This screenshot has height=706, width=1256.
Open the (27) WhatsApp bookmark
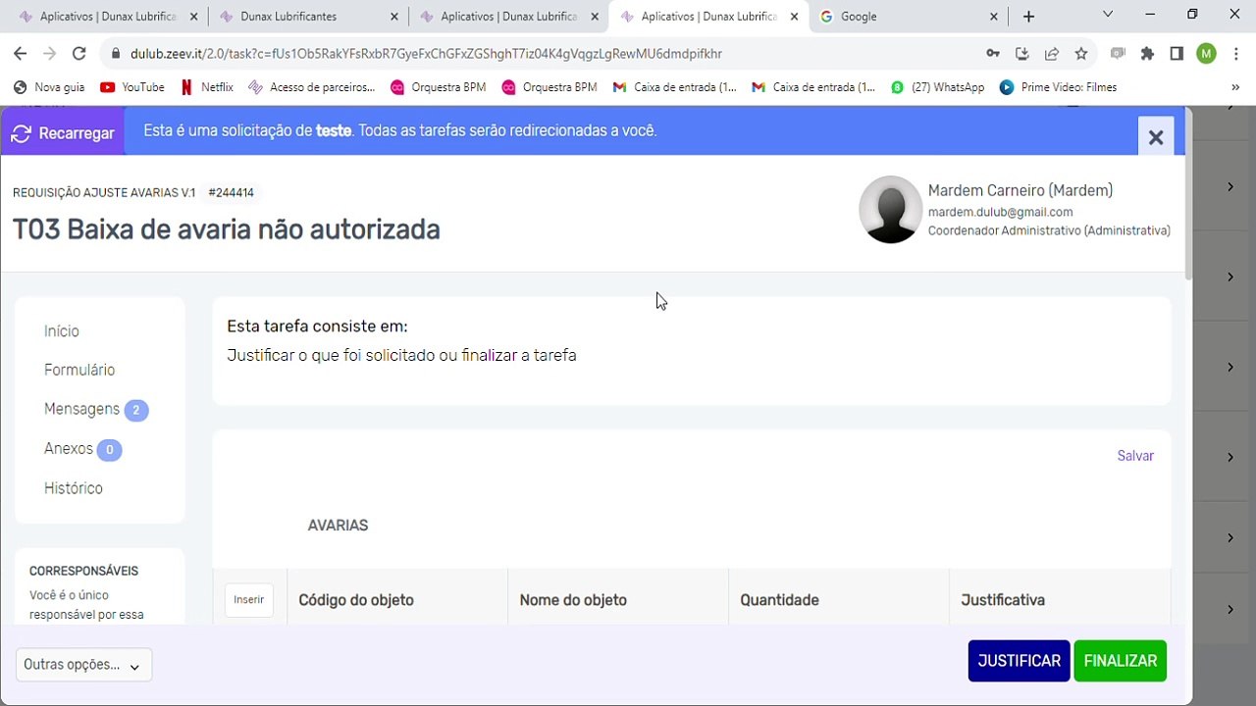(937, 87)
